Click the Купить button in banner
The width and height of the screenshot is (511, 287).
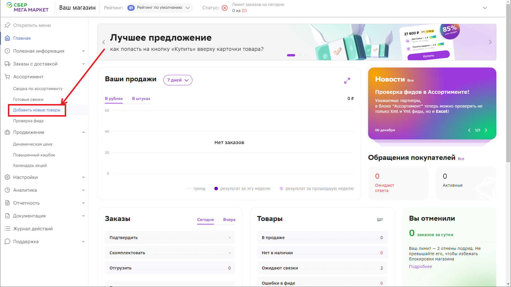coord(428,56)
